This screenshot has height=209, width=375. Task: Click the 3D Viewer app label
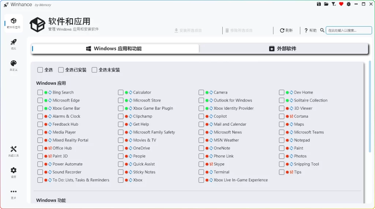tap(303, 108)
